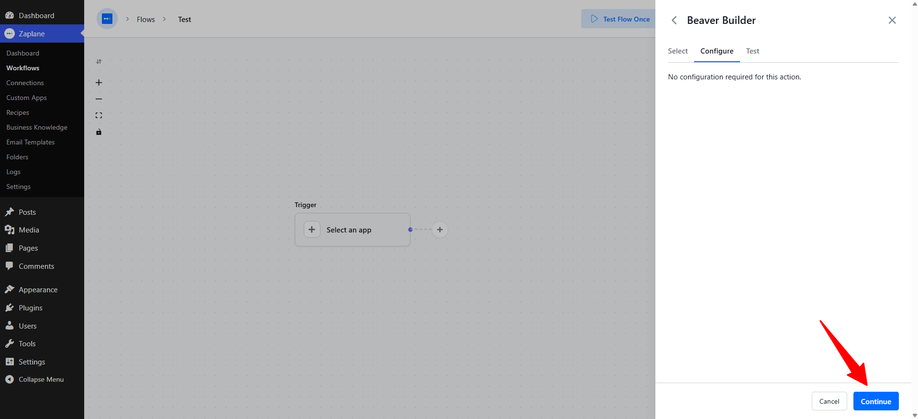This screenshot has height=419, width=918.
Task: Click the WordPress Dashboard gauge icon
Action: click(x=10, y=15)
